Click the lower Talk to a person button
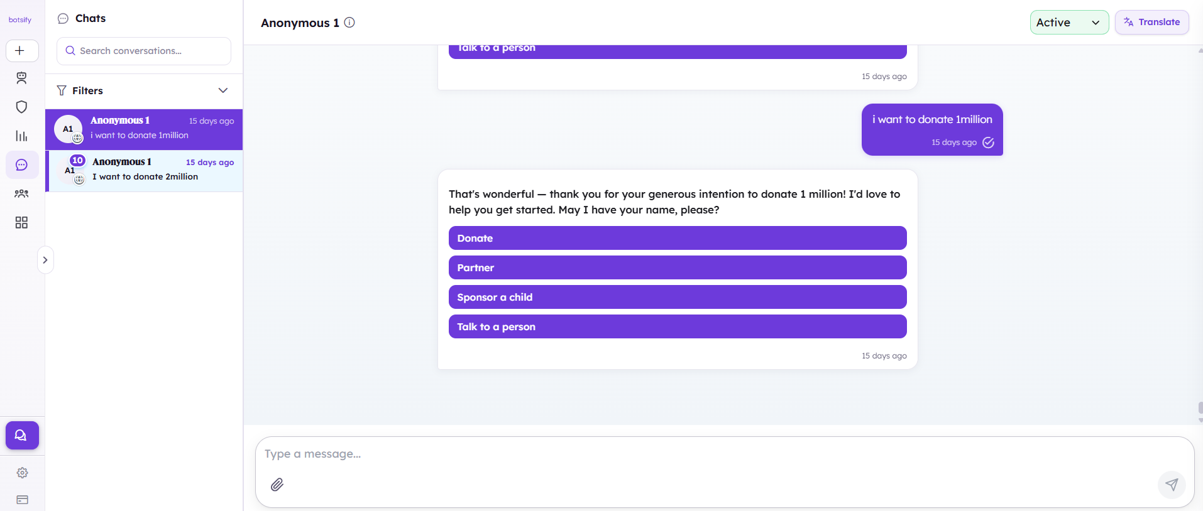Viewport: 1203px width, 511px height. [678, 326]
